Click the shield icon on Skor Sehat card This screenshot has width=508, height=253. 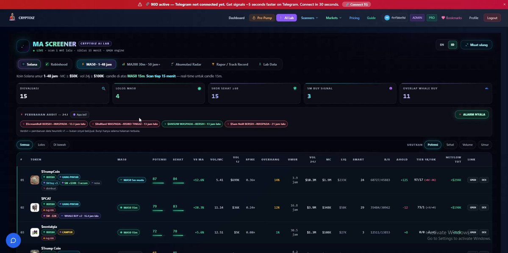tap(295, 88)
